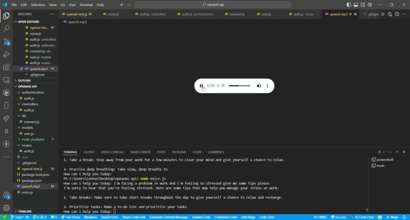The width and height of the screenshot is (410, 220).
Task: Click the command center search box
Action: pyautogui.click(x=212, y=4)
